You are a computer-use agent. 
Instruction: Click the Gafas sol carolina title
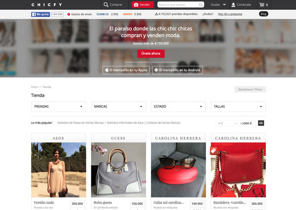pyautogui.click(x=169, y=203)
